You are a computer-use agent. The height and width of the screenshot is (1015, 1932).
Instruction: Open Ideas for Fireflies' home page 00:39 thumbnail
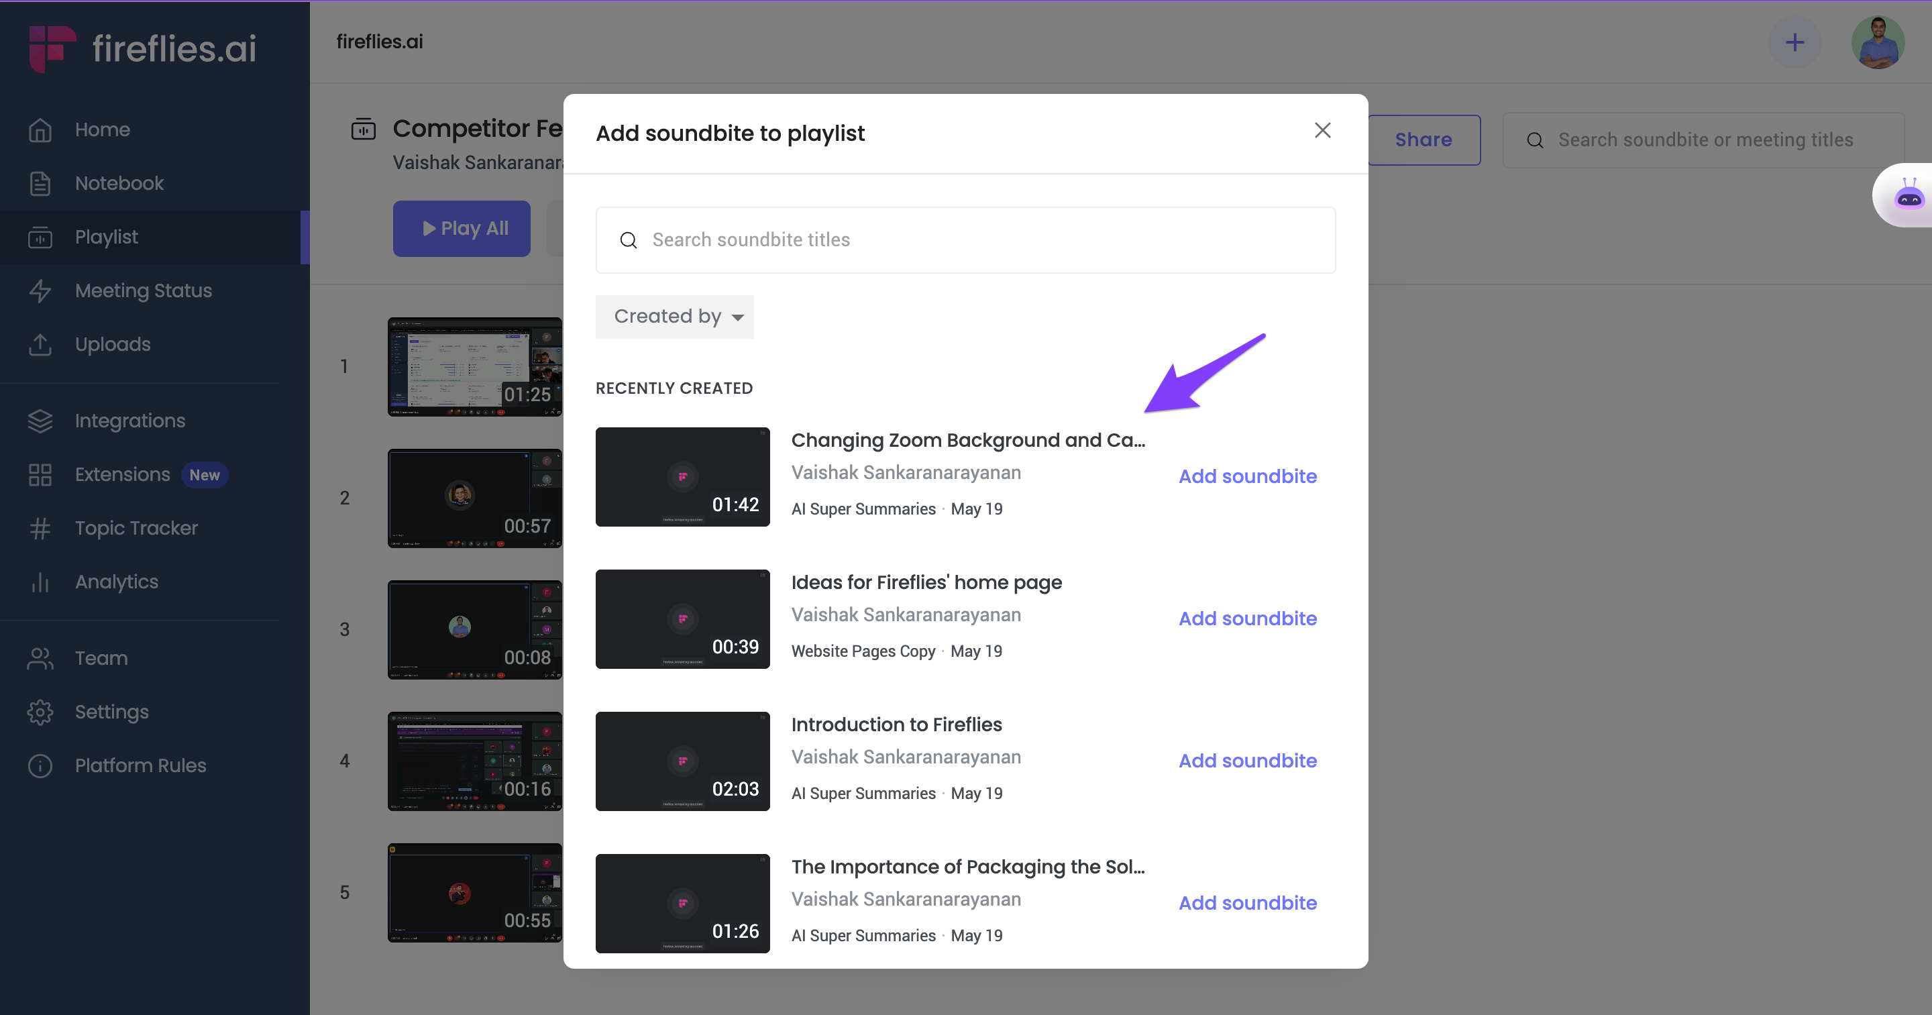click(x=682, y=619)
